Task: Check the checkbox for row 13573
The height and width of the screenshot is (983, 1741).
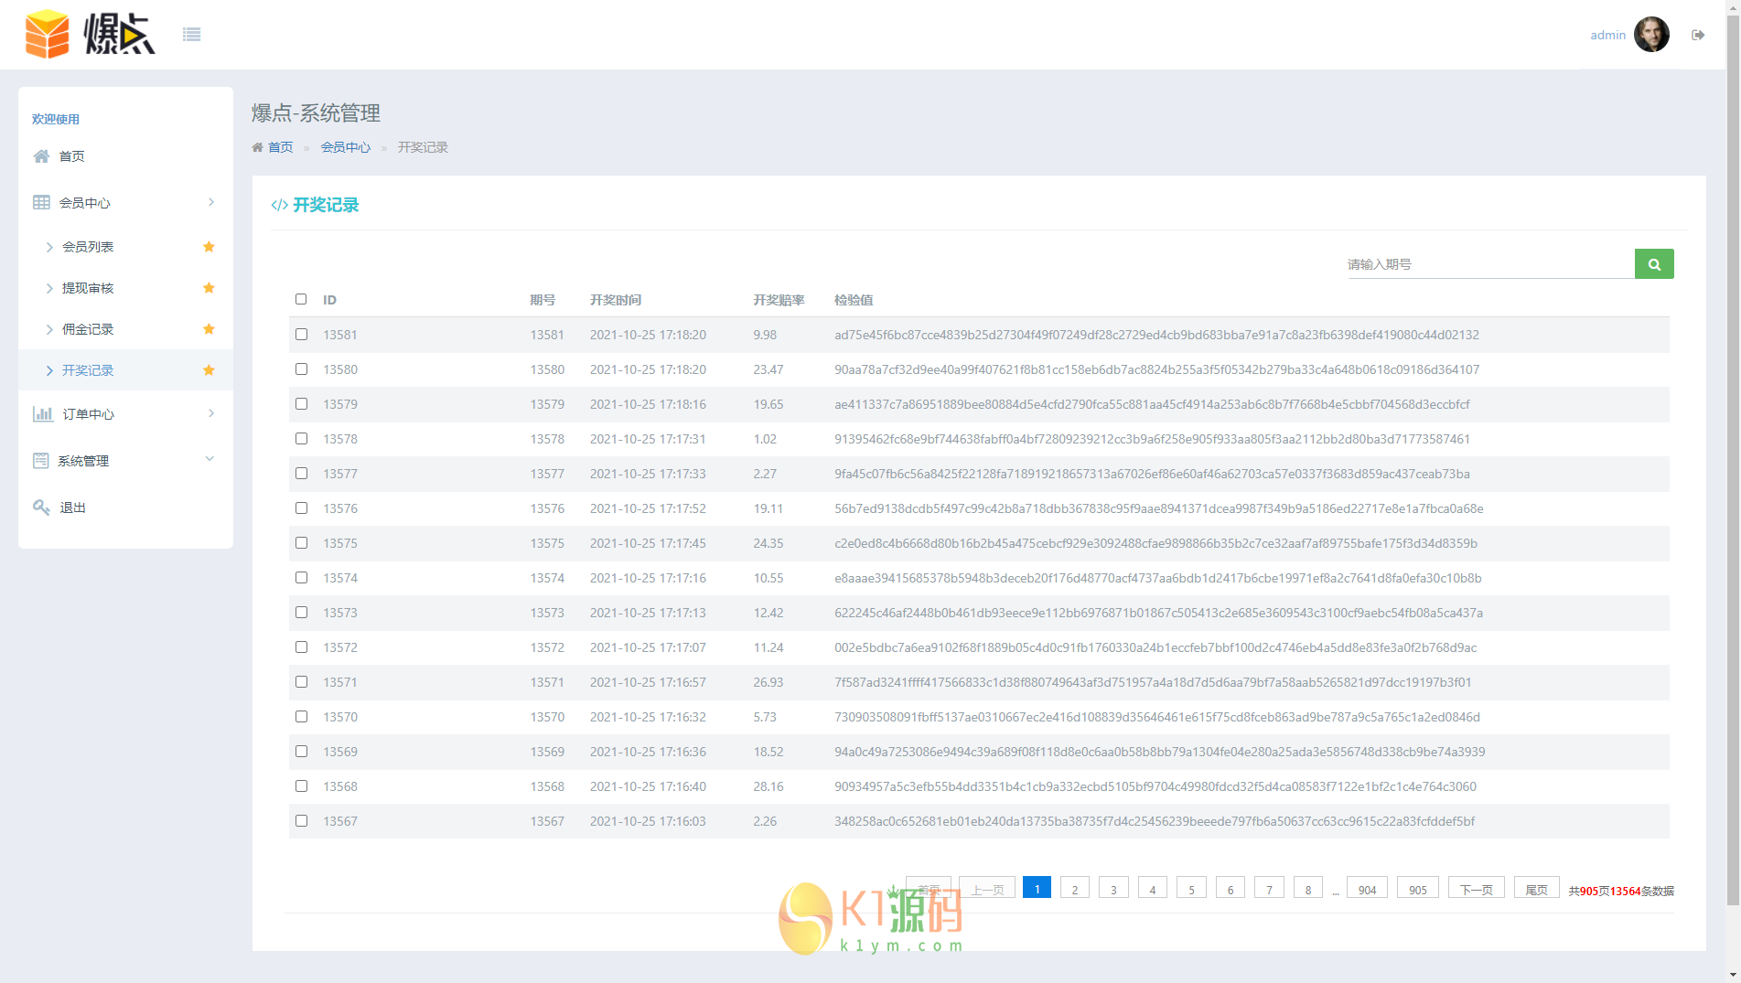Action: click(301, 613)
